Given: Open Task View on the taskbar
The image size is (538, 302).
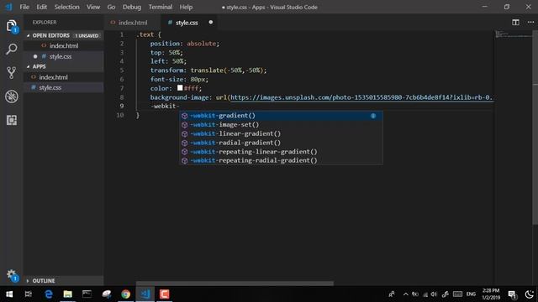Looking at the screenshot, I should (29, 294).
